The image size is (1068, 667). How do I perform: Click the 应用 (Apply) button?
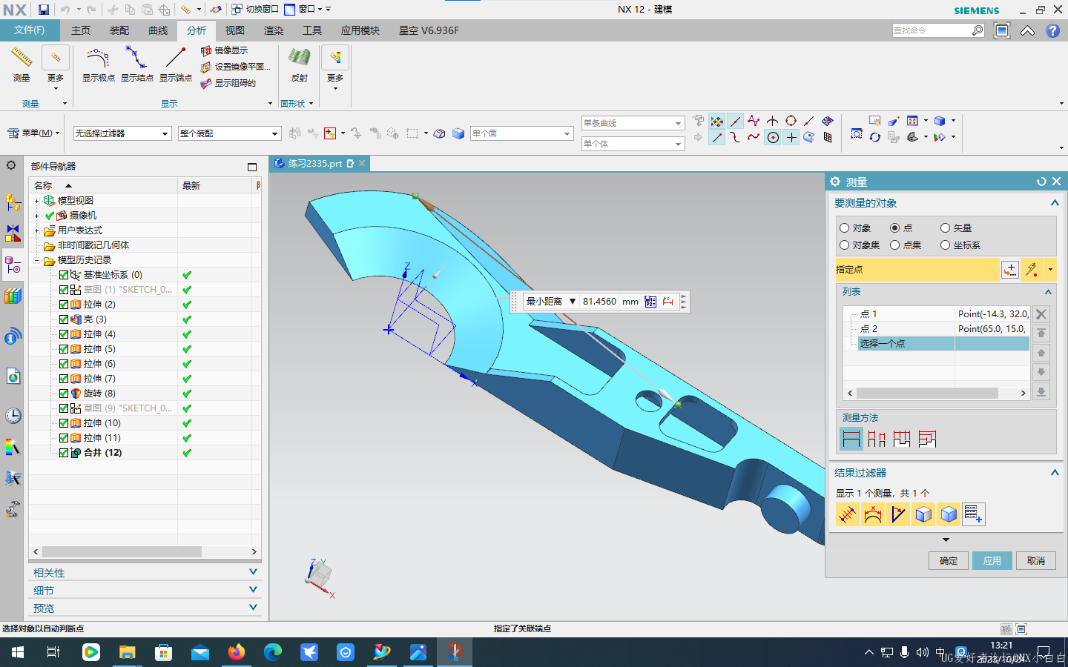(x=992, y=561)
